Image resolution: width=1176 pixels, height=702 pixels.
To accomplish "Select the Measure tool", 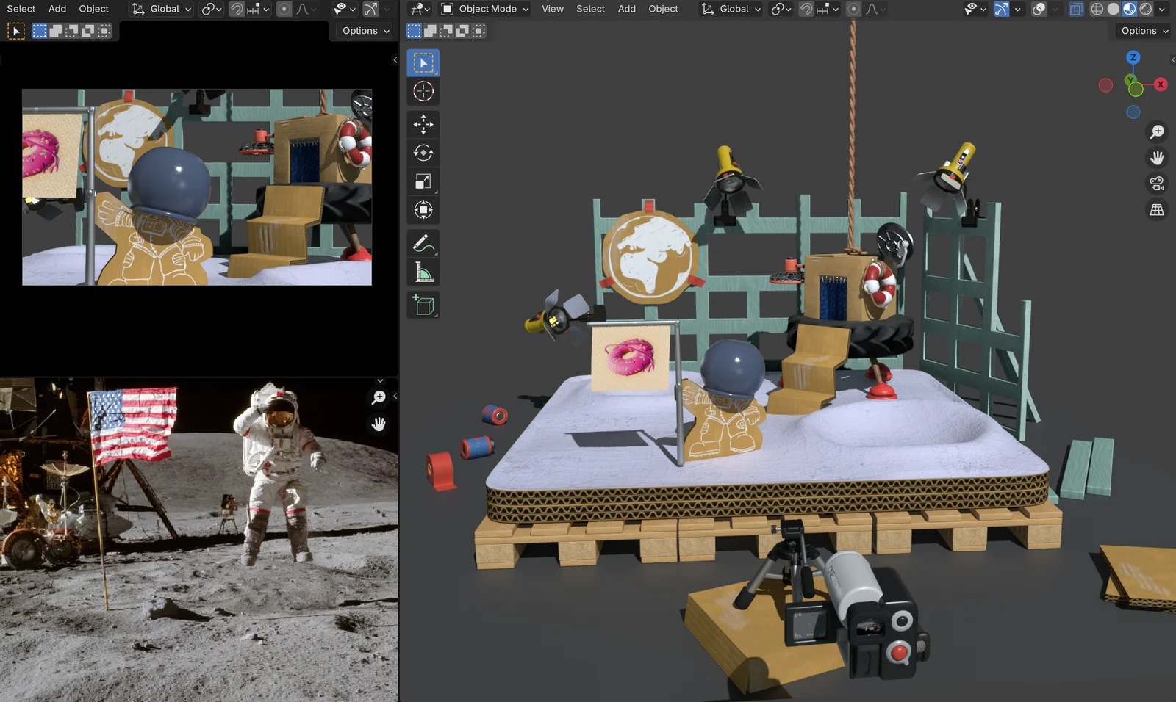I will point(423,271).
